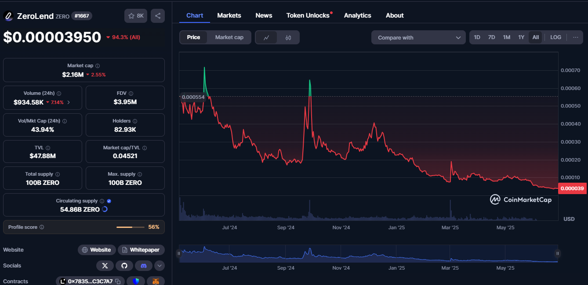588x285 pixels.
Task: Open the Website link button
Action: pyautogui.click(x=97, y=250)
